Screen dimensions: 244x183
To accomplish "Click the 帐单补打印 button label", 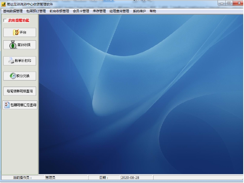I will (x=23, y=61).
